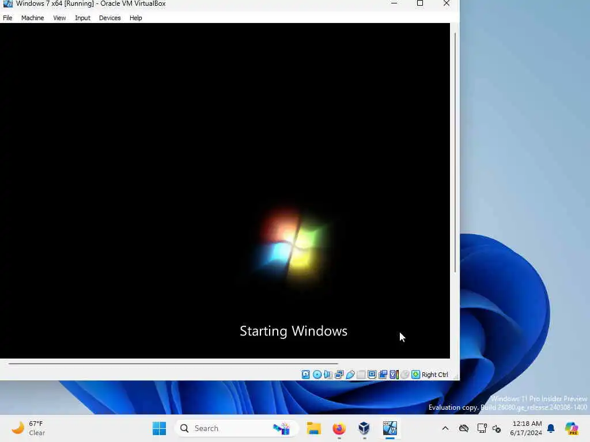Open the Devices menu
This screenshot has height=442, width=590.
pyautogui.click(x=110, y=18)
